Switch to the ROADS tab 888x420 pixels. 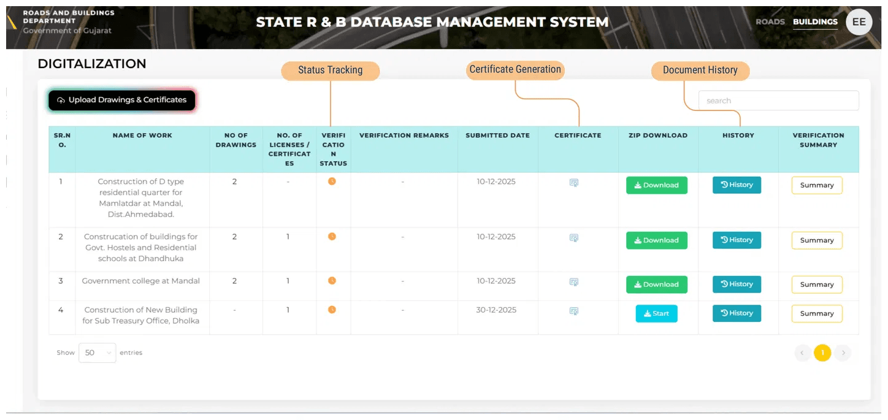pos(770,21)
